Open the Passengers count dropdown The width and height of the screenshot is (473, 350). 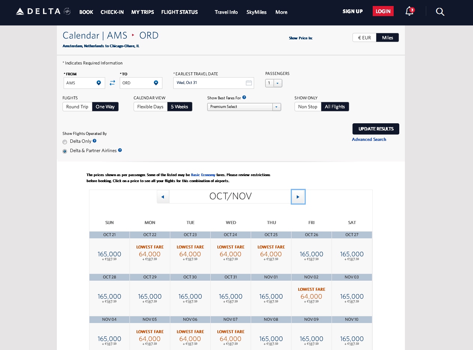coord(277,83)
